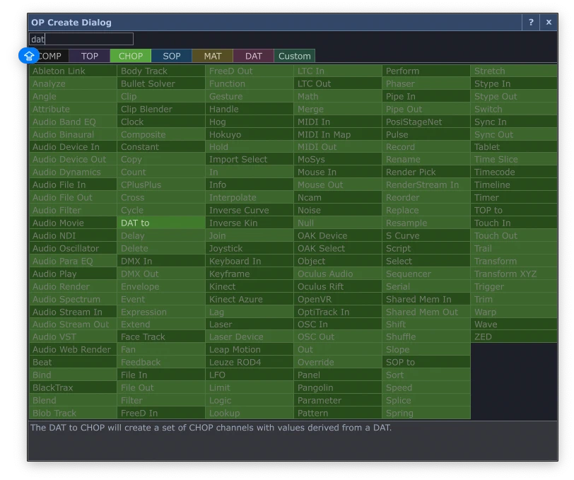This screenshot has height=480, width=574.
Task: Pick the Wave operator
Action: [514, 324]
